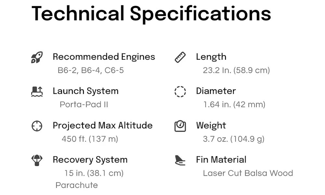Click the scale icon beside Weight
325x195 pixels.
coord(180,126)
